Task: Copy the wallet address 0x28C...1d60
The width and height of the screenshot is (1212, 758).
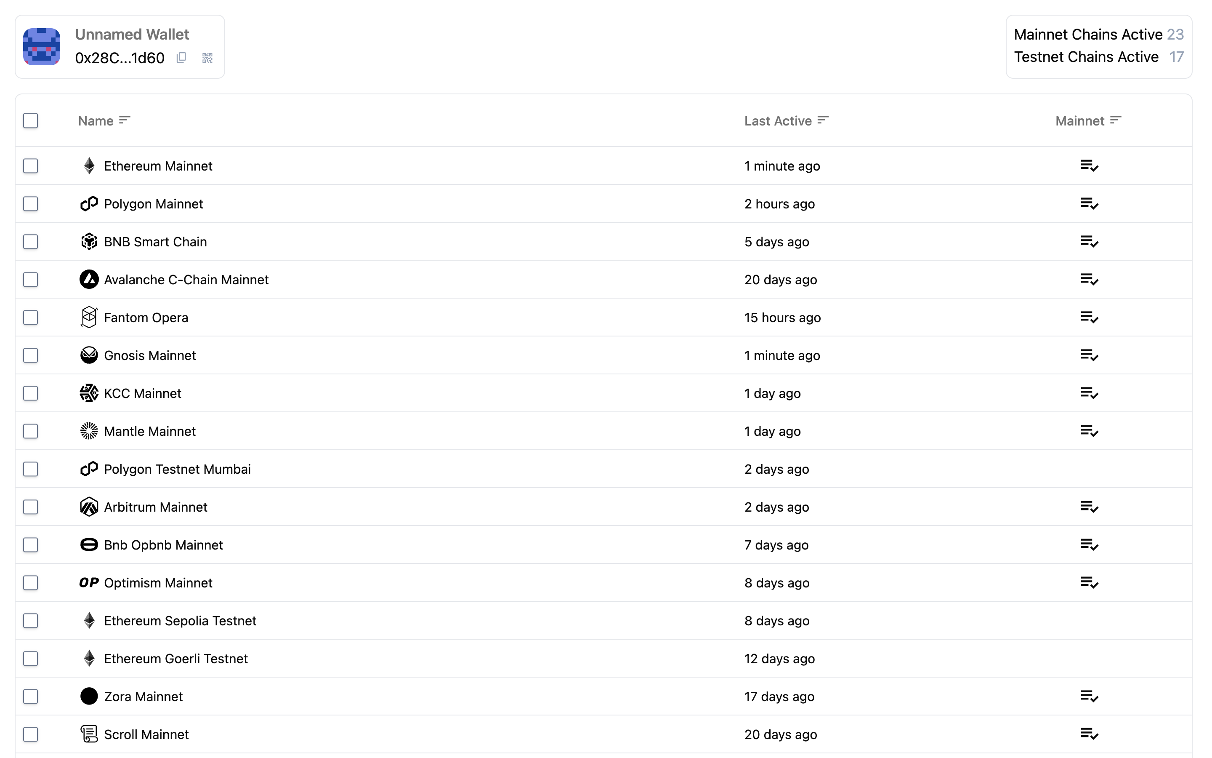Action: point(181,58)
